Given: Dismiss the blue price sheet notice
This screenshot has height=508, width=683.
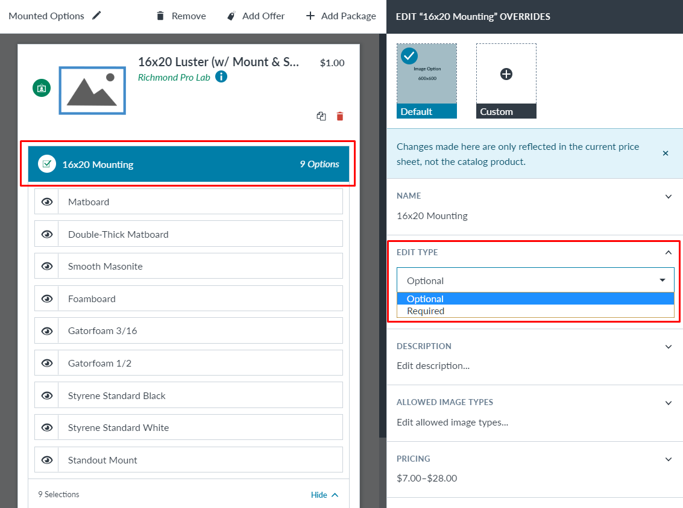Looking at the screenshot, I should 666,153.
